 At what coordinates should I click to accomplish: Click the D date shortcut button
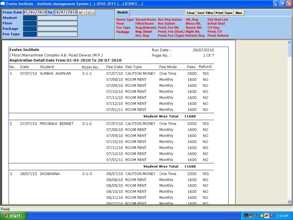click(x=89, y=13)
